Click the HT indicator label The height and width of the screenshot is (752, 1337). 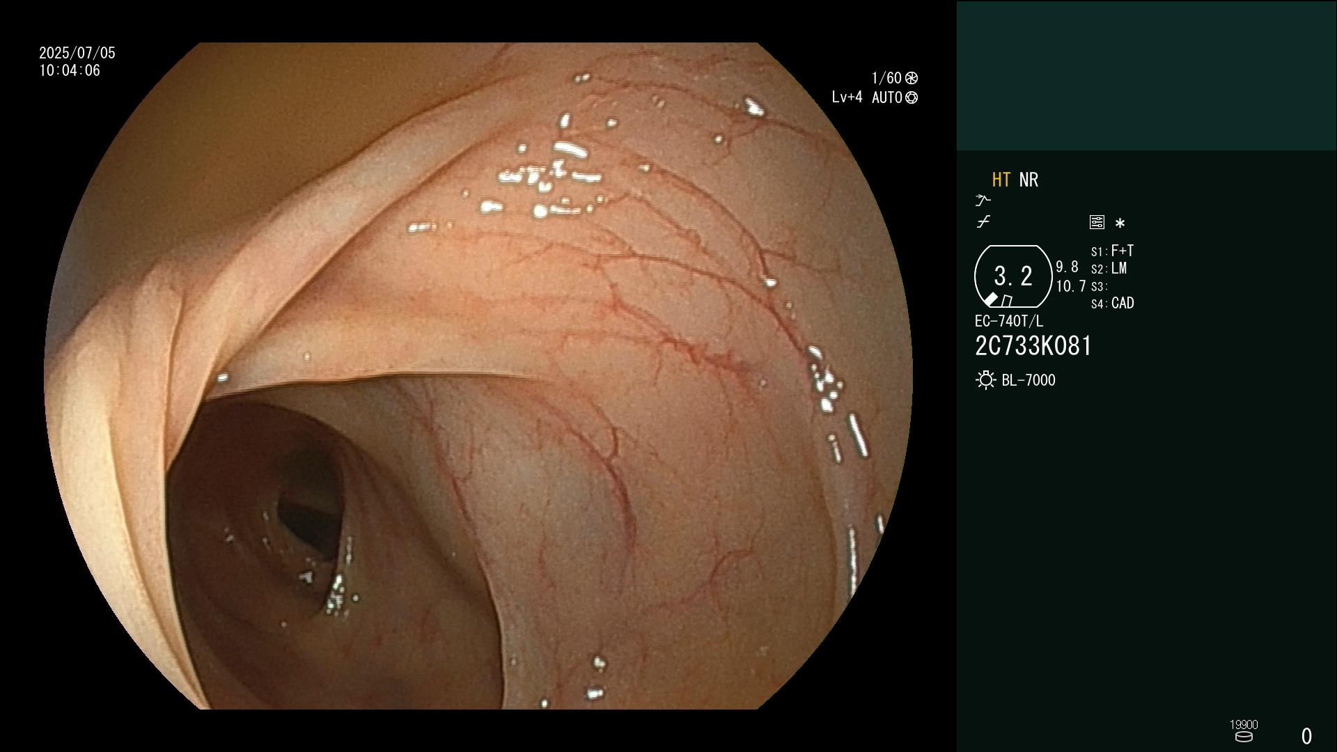(x=1001, y=180)
